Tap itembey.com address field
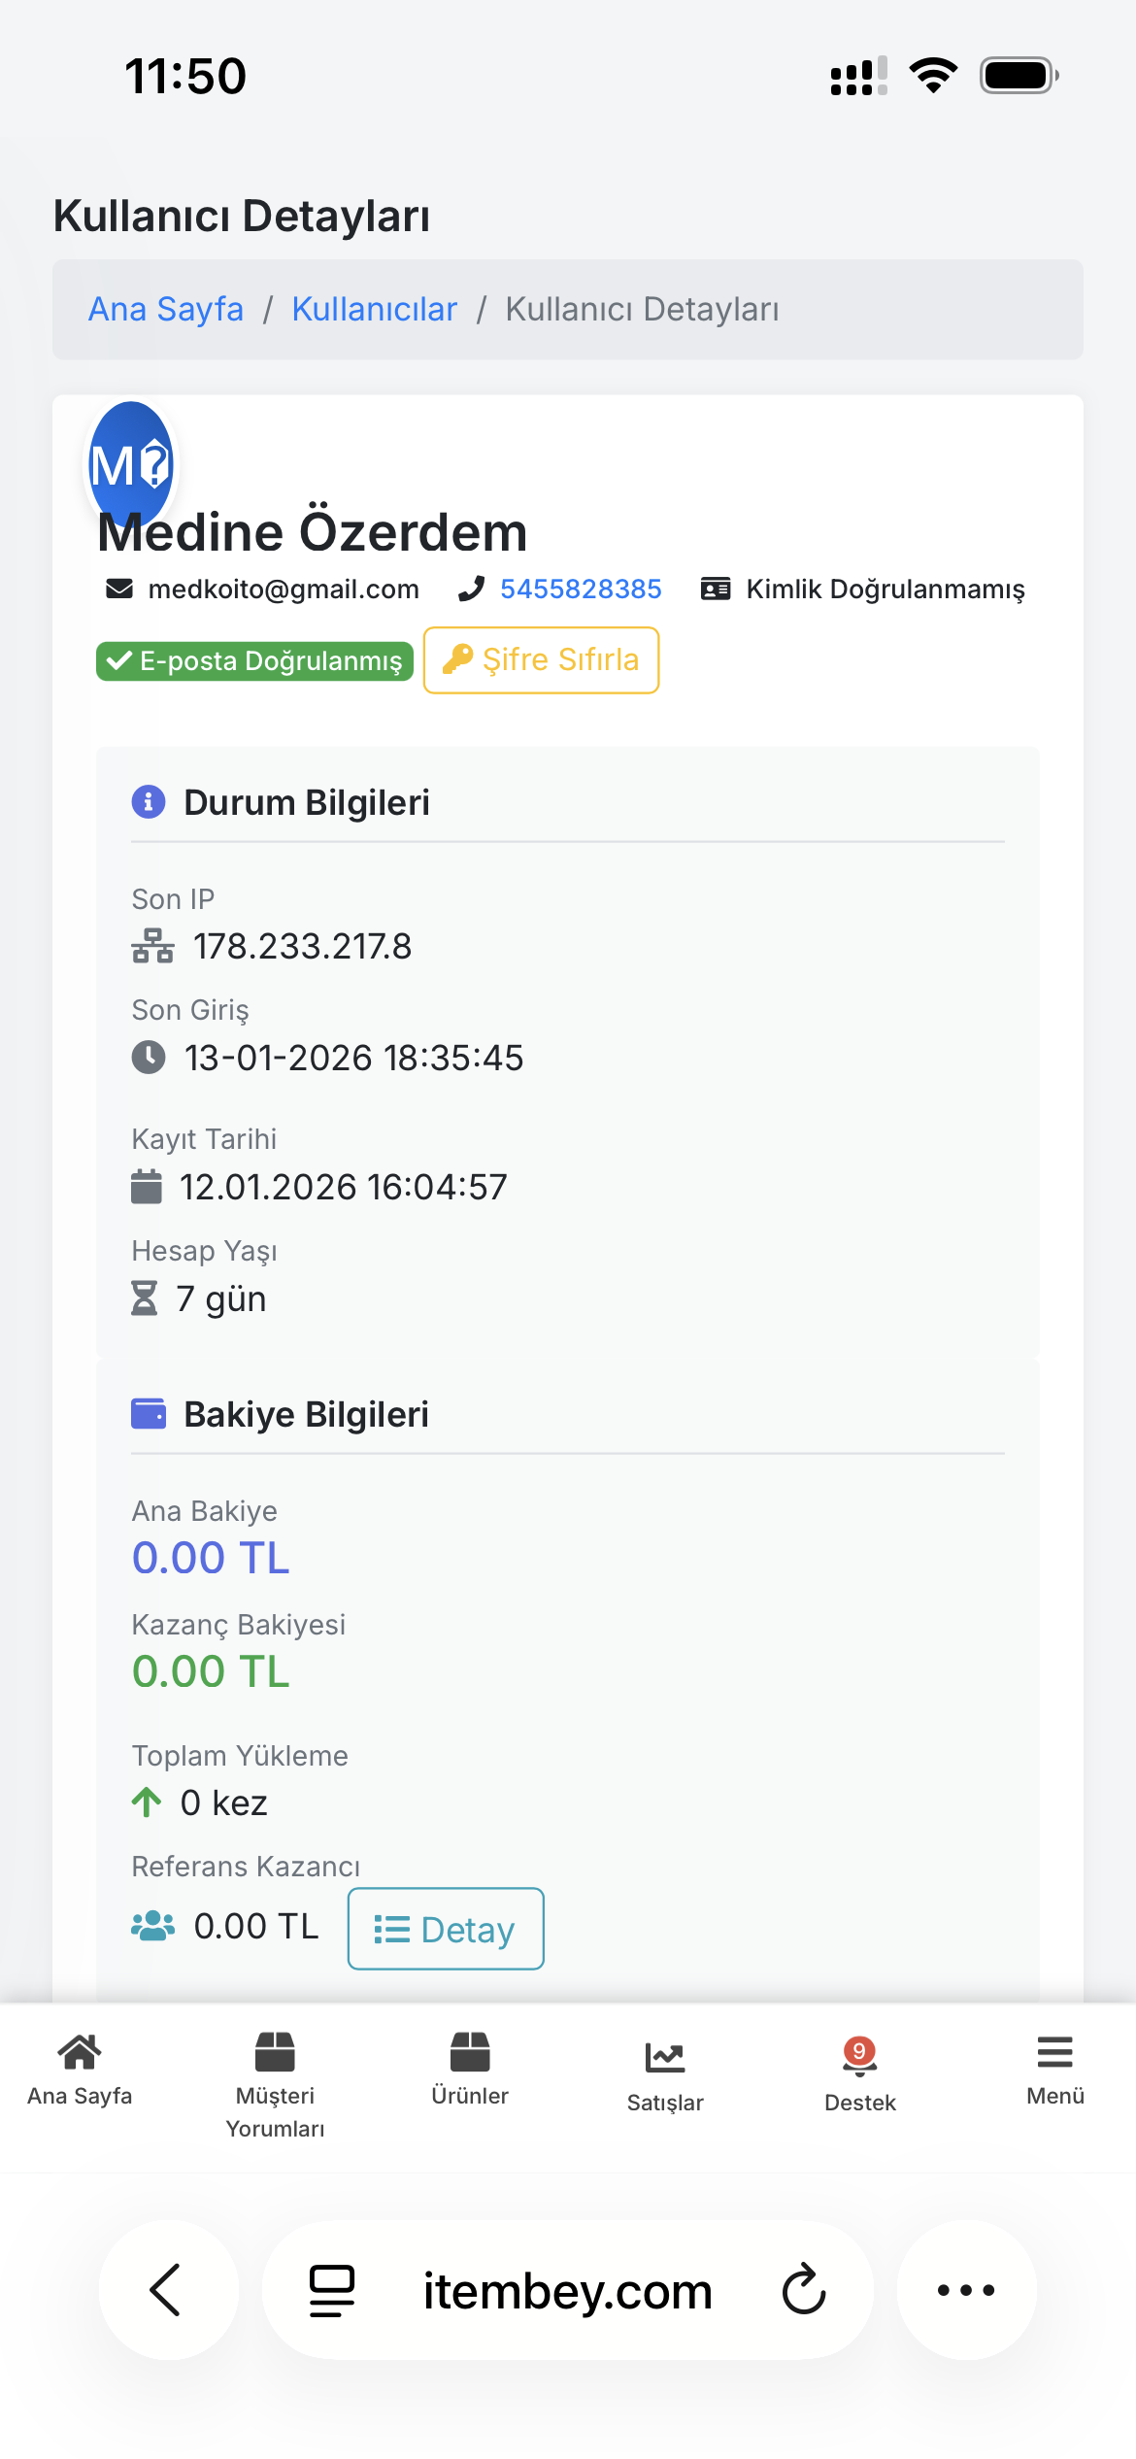1136x2459 pixels. click(568, 2291)
